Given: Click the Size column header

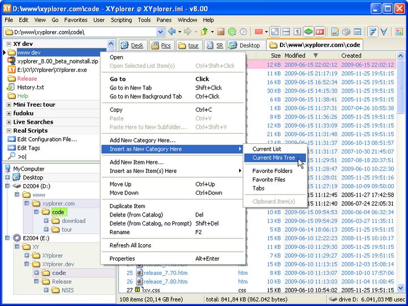Looking at the screenshot, I should [x=270, y=56].
